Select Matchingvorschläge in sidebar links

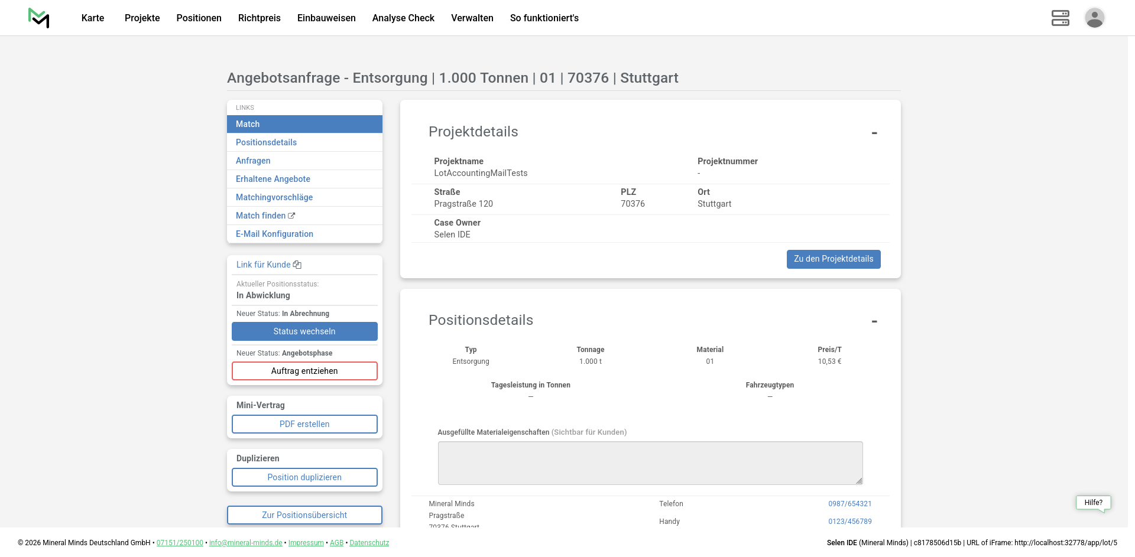coord(274,197)
